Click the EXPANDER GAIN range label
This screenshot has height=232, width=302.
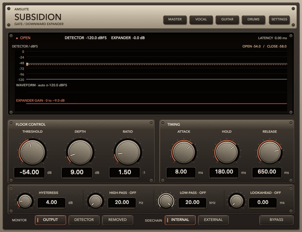tap(40, 101)
